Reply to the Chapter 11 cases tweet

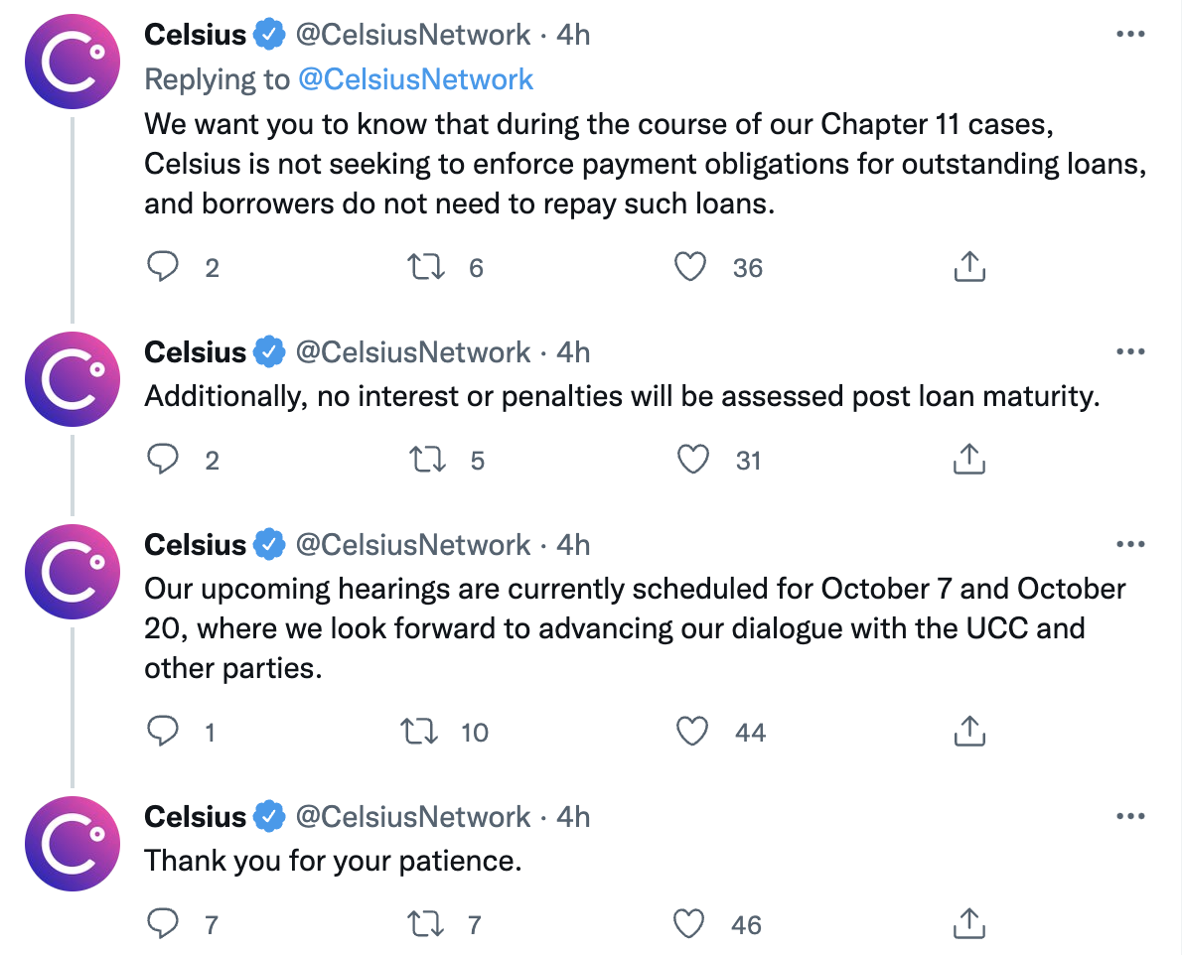[x=162, y=267]
